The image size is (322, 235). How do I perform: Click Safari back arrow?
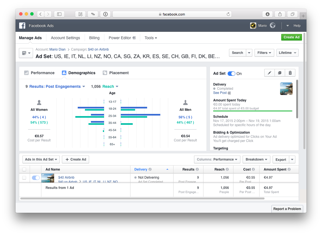[x=41, y=14]
